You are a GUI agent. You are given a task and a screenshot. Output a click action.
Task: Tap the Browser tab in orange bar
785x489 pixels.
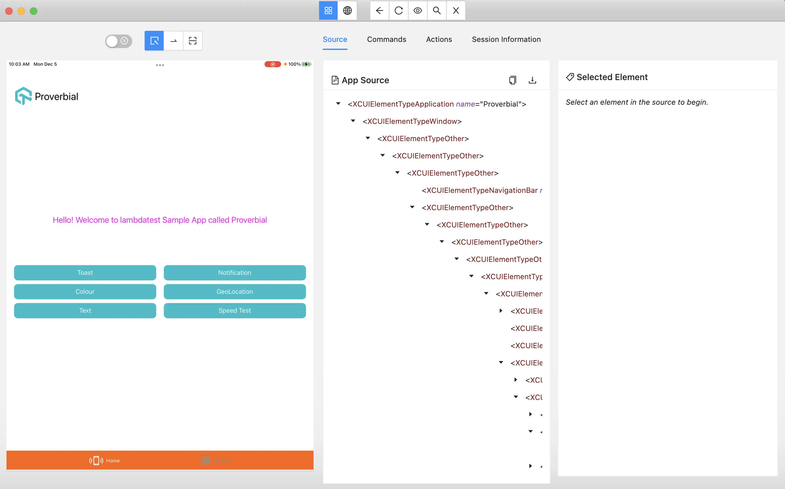click(216, 461)
